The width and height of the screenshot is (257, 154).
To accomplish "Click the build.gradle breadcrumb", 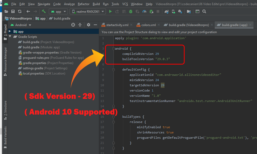I will (x=60, y=18).
